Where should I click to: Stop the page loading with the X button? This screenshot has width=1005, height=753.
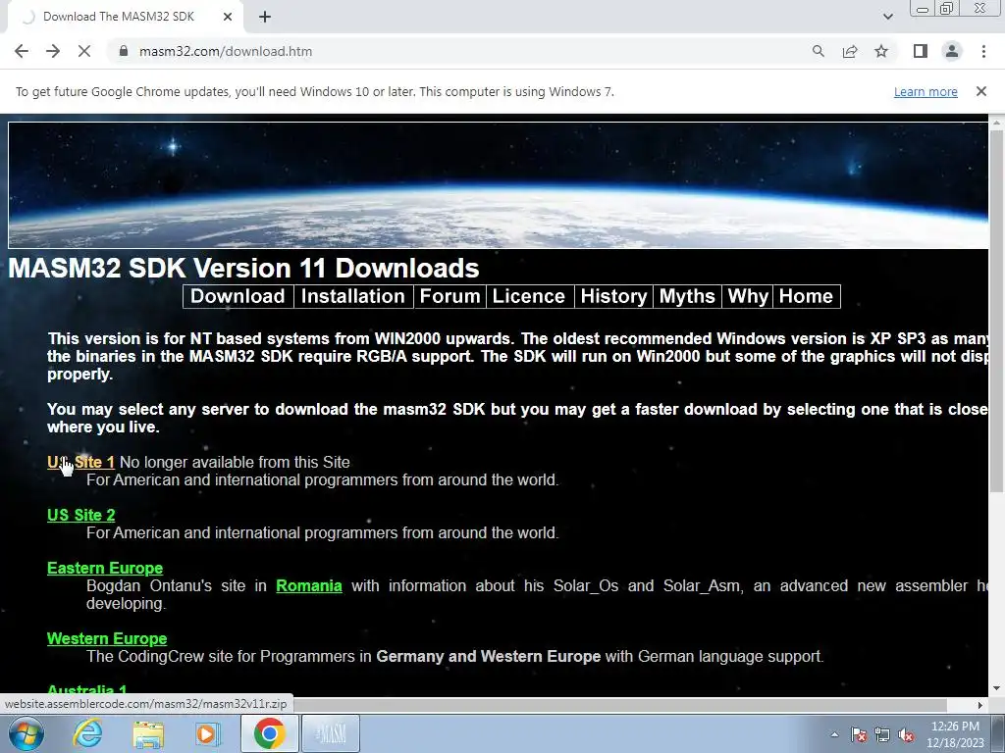(x=84, y=51)
